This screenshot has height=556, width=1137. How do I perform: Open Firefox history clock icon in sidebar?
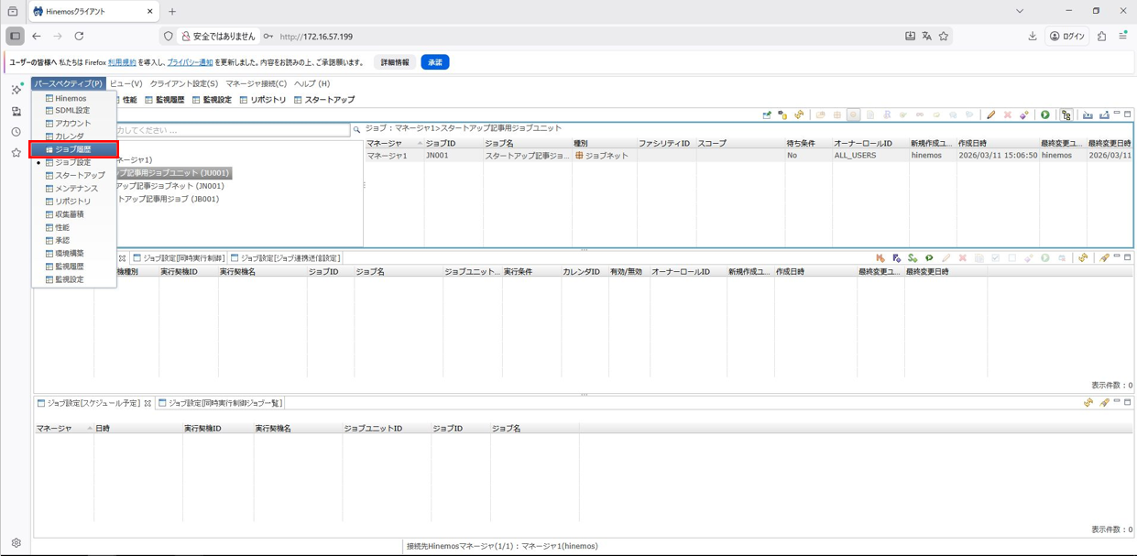(x=16, y=132)
